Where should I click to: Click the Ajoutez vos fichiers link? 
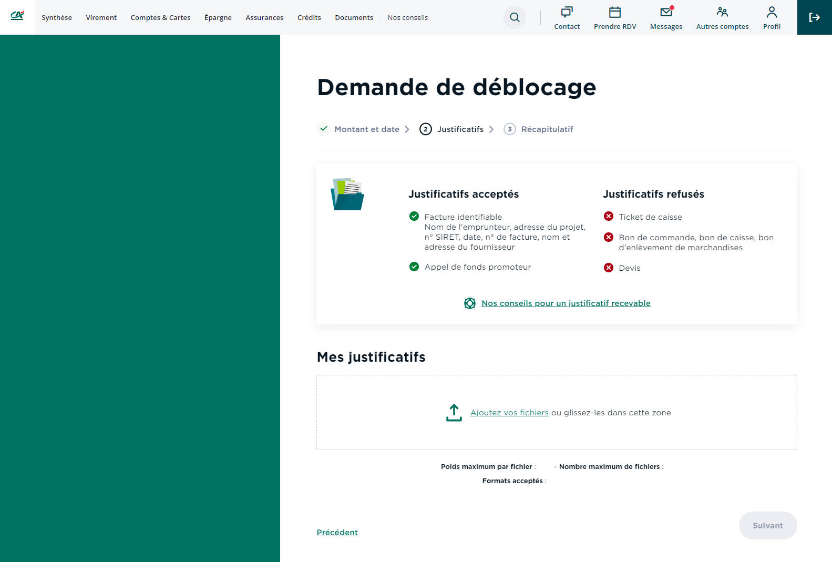tap(509, 413)
